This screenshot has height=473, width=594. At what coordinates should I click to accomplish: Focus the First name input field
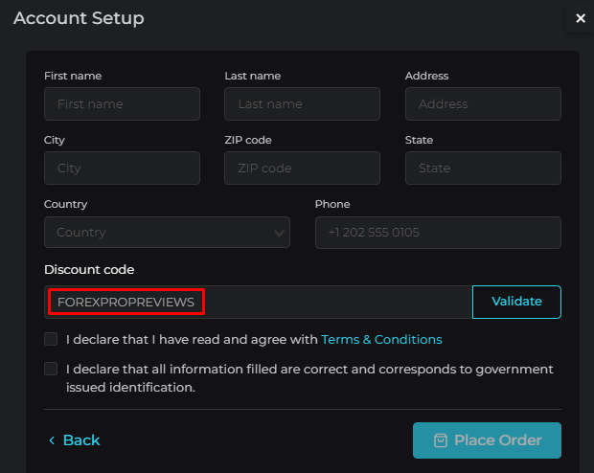point(122,103)
